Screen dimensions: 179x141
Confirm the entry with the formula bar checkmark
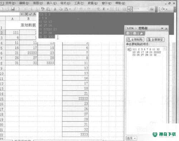click(x=30, y=14)
